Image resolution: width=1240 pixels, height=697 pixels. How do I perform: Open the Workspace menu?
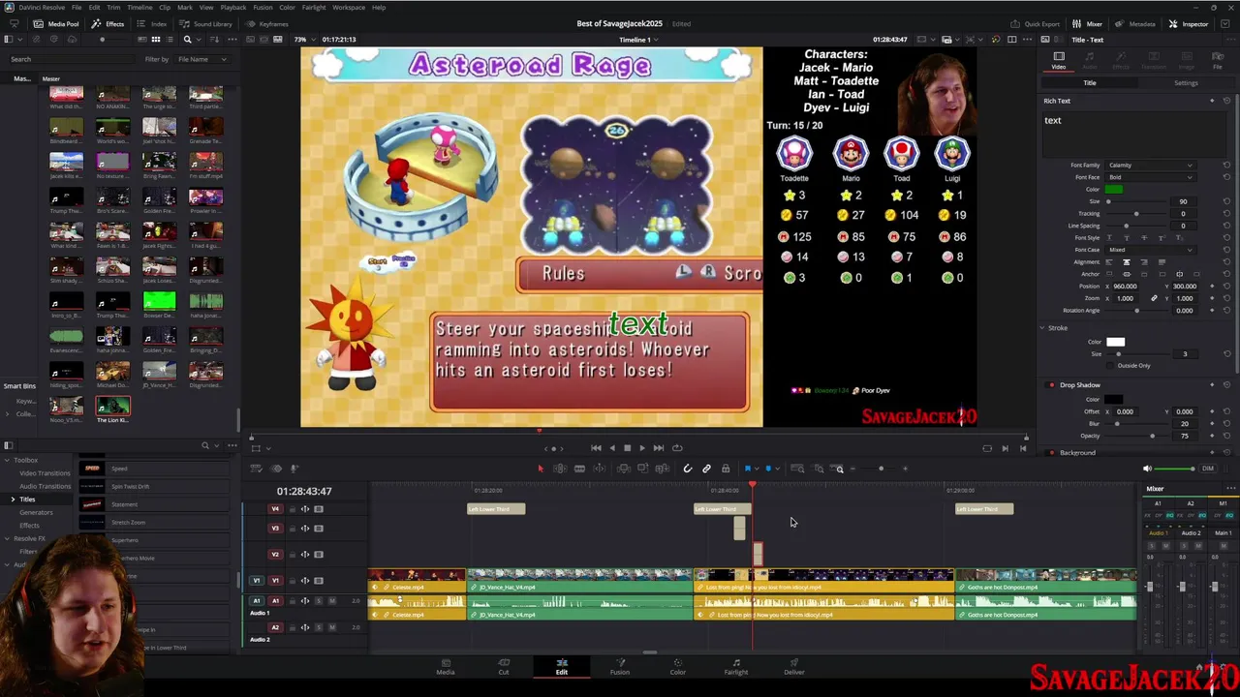[x=349, y=7]
